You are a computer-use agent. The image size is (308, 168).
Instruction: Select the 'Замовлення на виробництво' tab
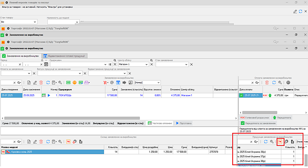coord(20,56)
